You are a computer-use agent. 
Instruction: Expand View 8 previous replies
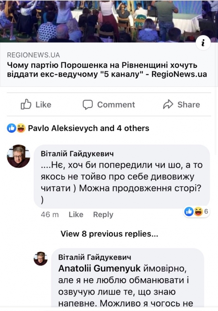point(109,234)
